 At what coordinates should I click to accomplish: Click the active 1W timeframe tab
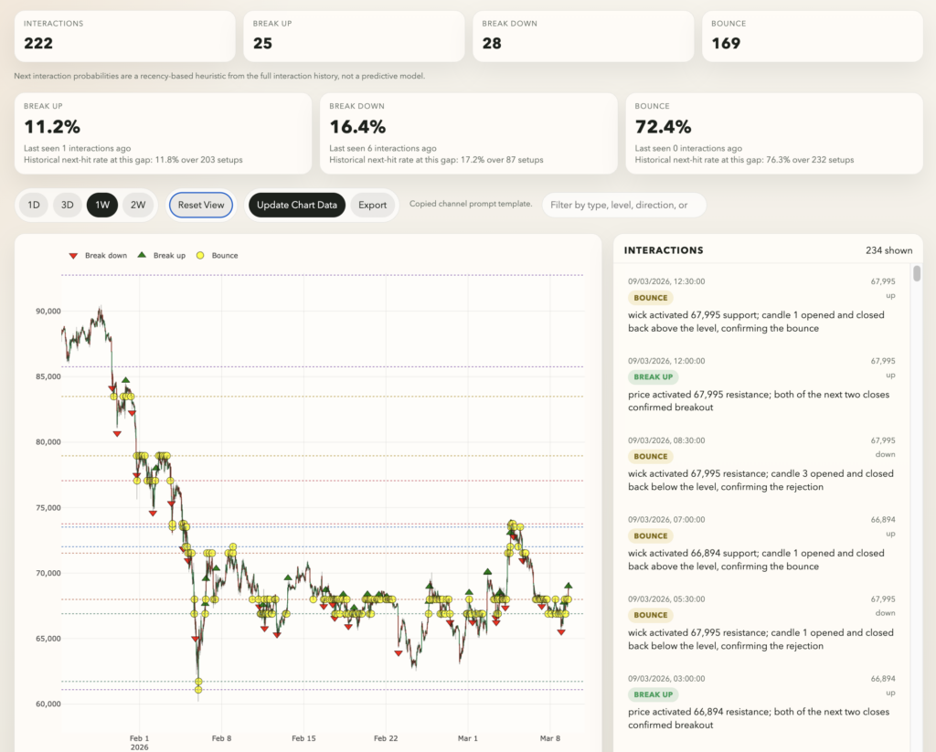click(x=102, y=205)
